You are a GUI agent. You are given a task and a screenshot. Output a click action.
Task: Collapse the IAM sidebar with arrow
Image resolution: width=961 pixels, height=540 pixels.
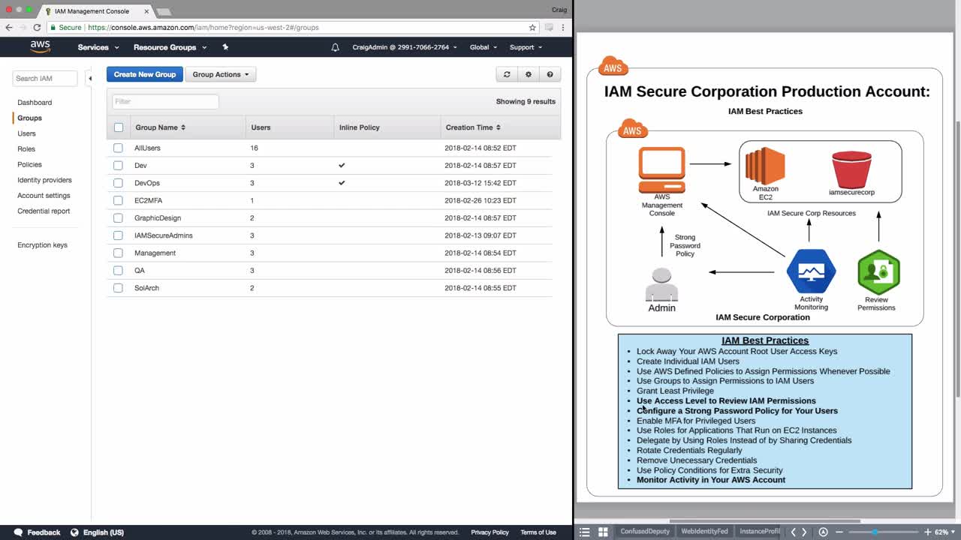pyautogui.click(x=89, y=78)
